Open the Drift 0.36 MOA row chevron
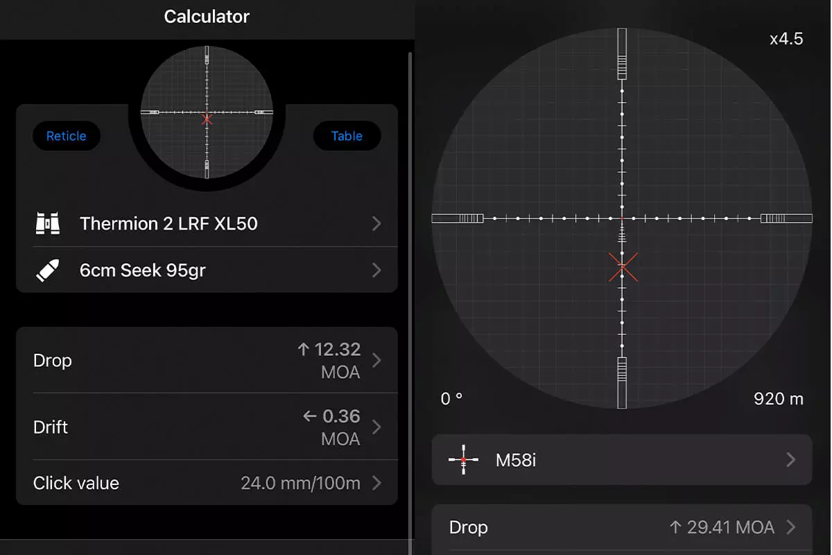The width and height of the screenshot is (832, 555). pyautogui.click(x=376, y=427)
